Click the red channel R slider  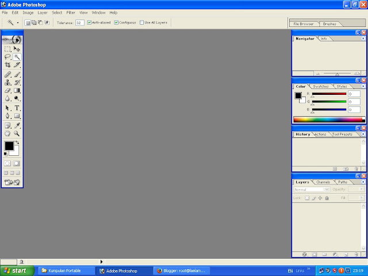click(329, 94)
